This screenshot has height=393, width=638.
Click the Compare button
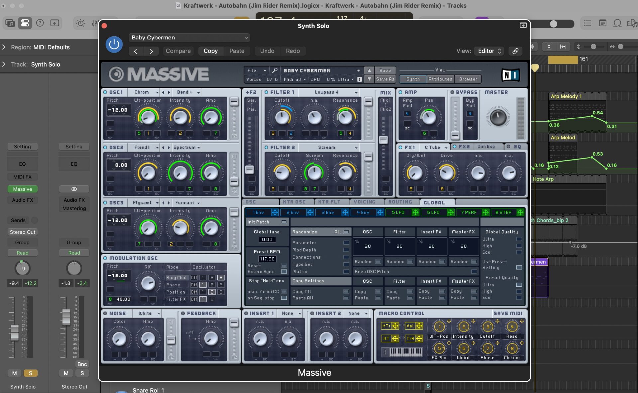click(178, 51)
